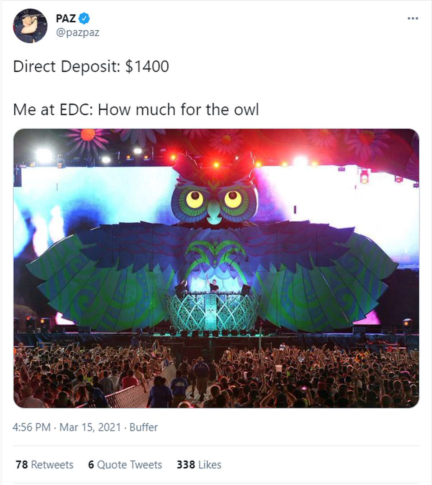Click the likes count number 338
Viewport: 432px width, 485px height.
(186, 464)
